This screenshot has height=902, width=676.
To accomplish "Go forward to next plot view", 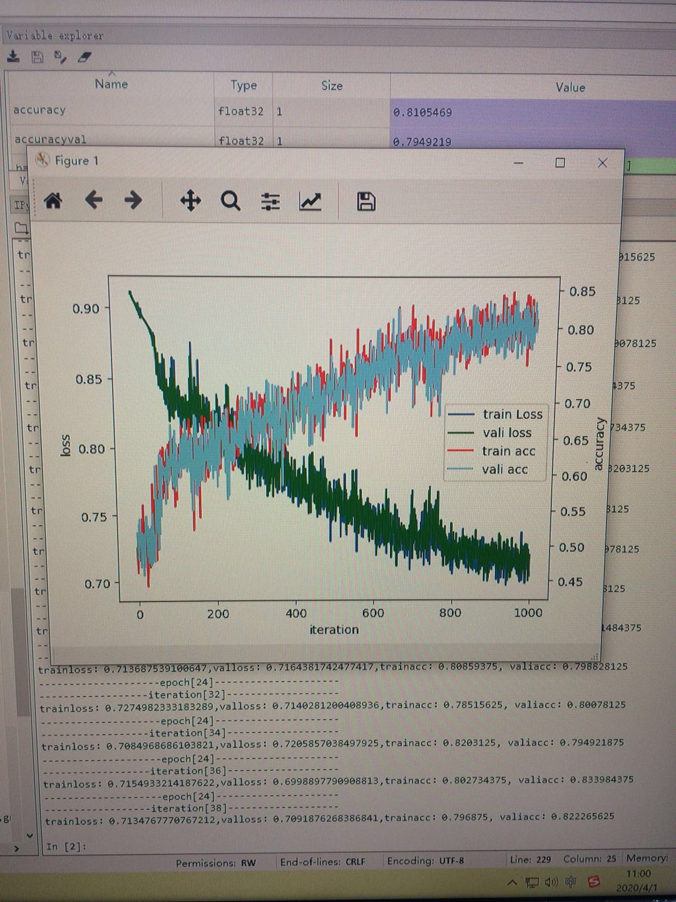I will (133, 200).
